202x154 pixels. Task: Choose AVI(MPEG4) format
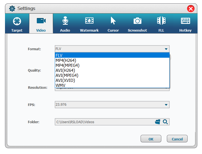(112, 75)
